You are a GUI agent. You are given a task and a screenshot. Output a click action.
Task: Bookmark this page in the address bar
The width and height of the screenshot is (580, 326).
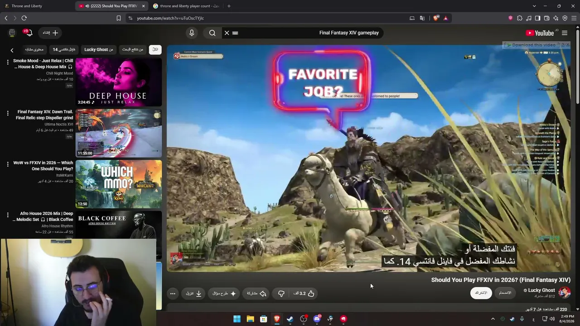[119, 18]
